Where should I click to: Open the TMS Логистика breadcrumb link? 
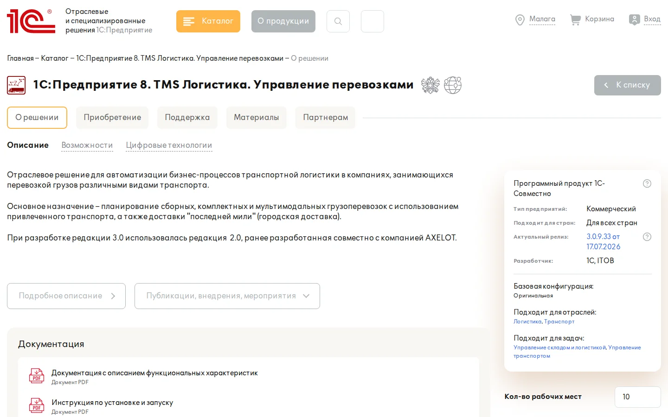coord(180,58)
